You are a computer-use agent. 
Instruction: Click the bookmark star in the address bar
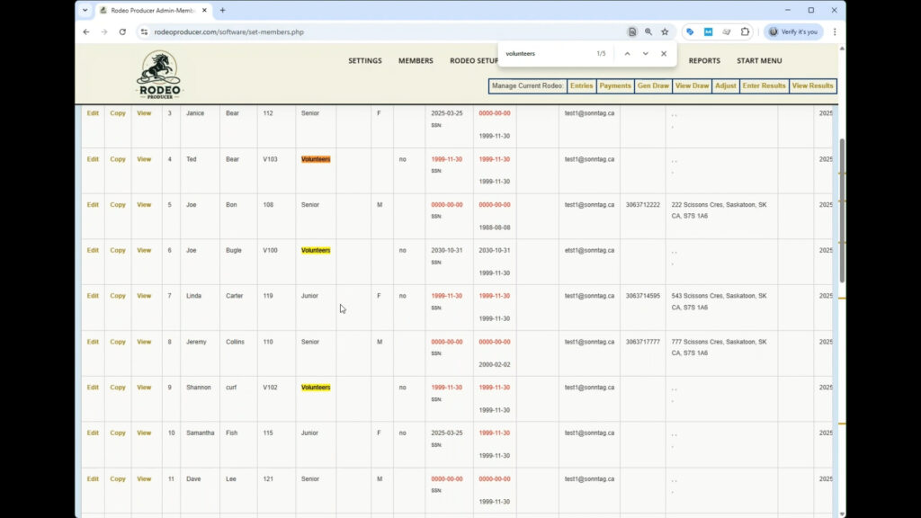pyautogui.click(x=664, y=31)
